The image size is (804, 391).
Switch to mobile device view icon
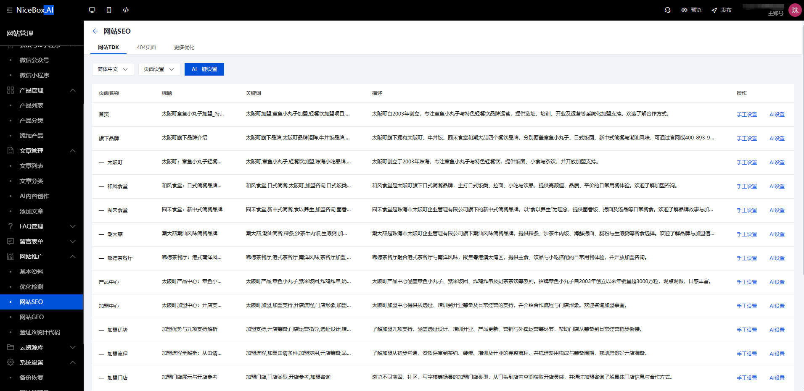click(109, 10)
